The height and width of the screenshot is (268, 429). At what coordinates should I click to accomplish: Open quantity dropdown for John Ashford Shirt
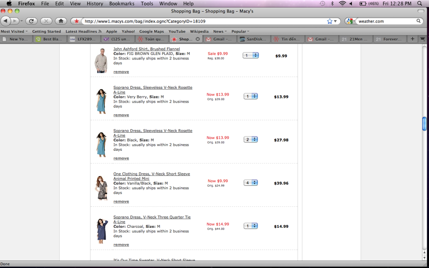[251, 55]
